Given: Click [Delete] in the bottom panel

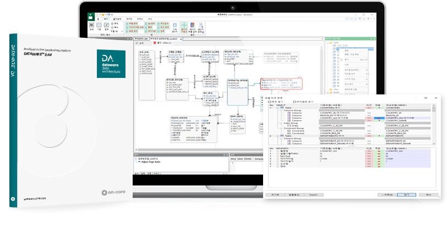Looking at the screenshot, I should [248, 159].
